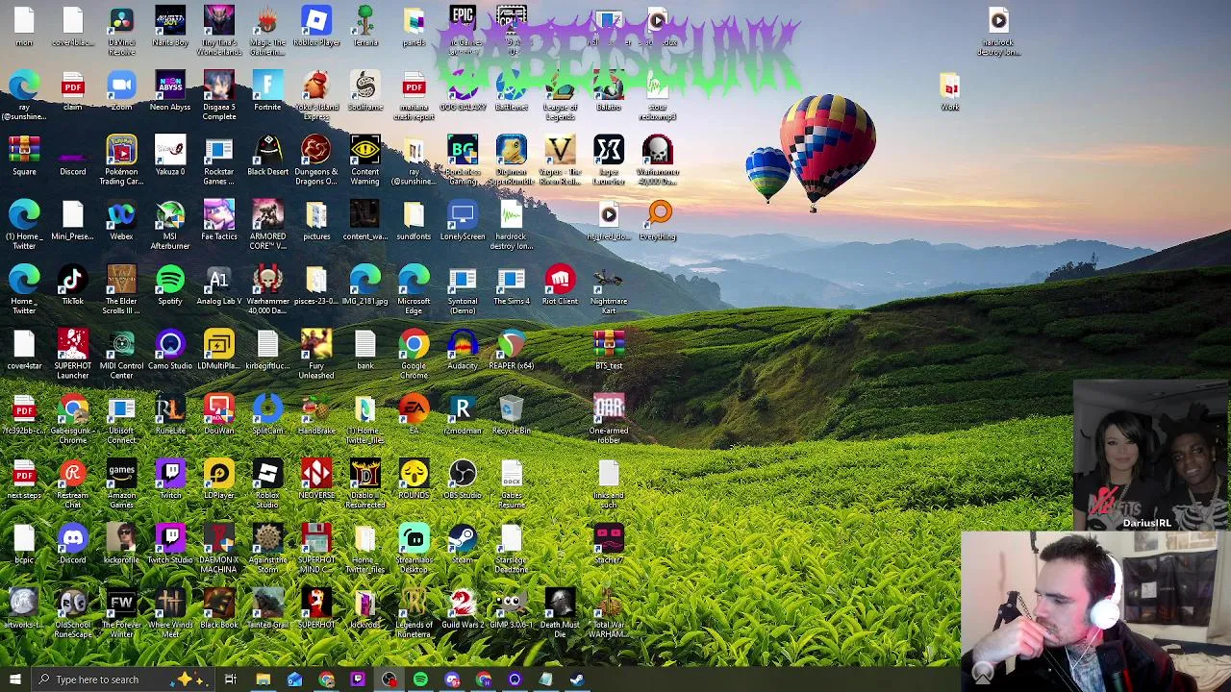This screenshot has height=692, width=1231.
Task: Click the Windows Start button
Action: pyautogui.click(x=15, y=680)
